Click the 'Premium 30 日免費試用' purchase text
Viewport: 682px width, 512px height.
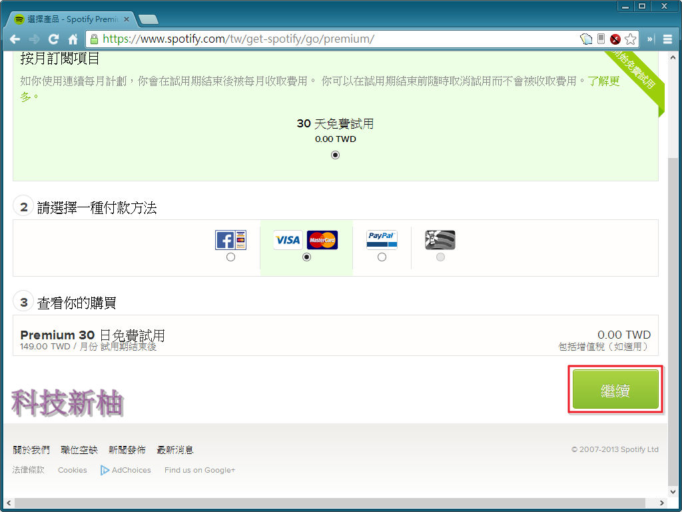(93, 335)
